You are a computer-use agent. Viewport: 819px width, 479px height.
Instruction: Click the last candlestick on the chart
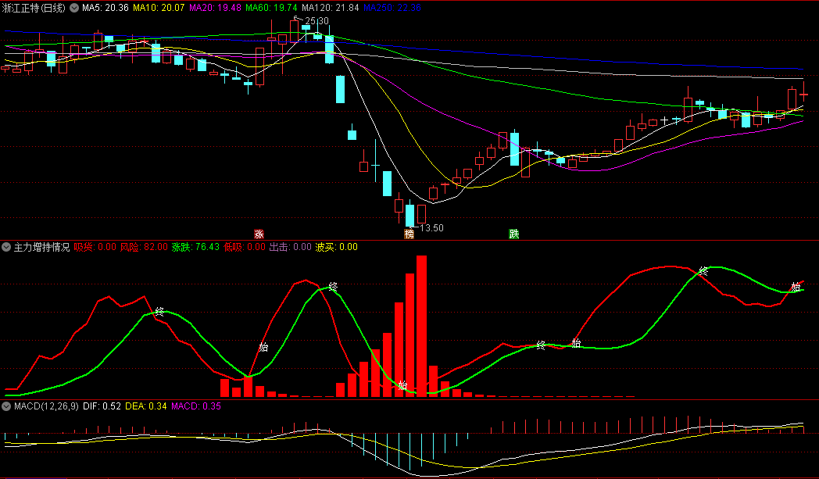803,94
